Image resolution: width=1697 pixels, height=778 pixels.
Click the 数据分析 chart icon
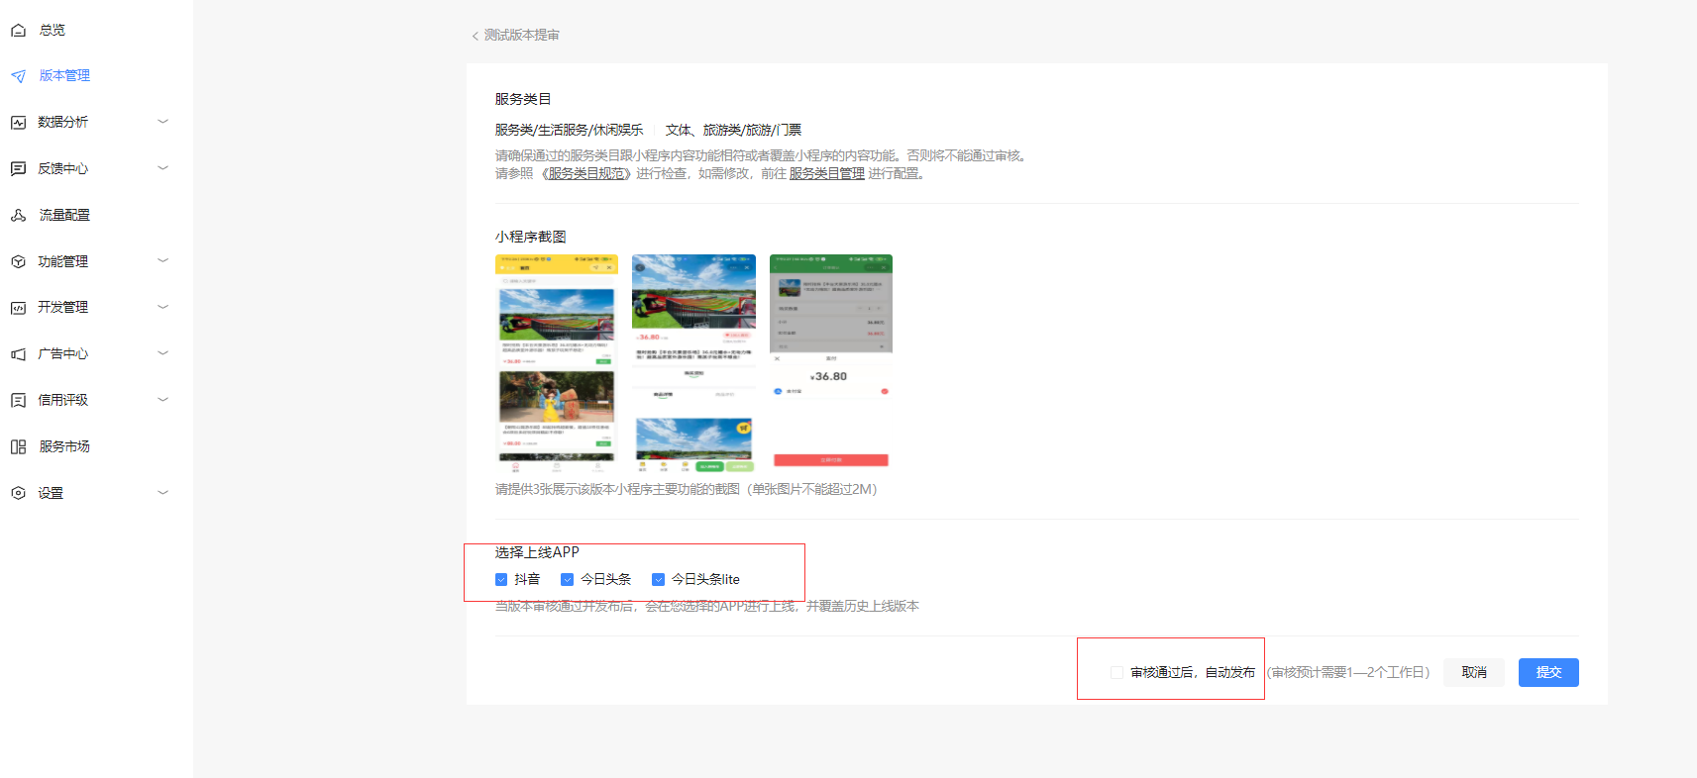pyautogui.click(x=18, y=123)
